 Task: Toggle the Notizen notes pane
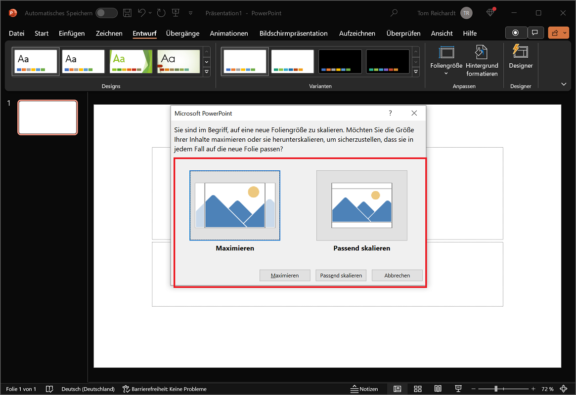tap(364, 389)
